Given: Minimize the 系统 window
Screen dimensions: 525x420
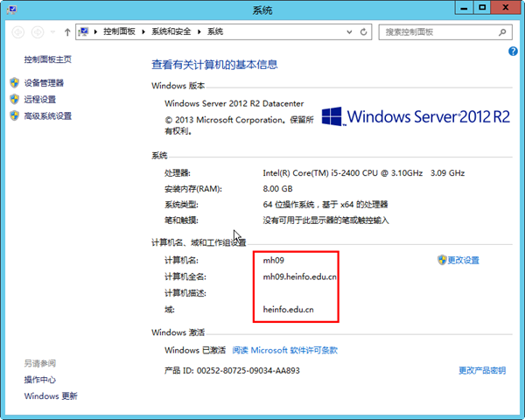Looking at the screenshot, I should [x=464, y=7].
